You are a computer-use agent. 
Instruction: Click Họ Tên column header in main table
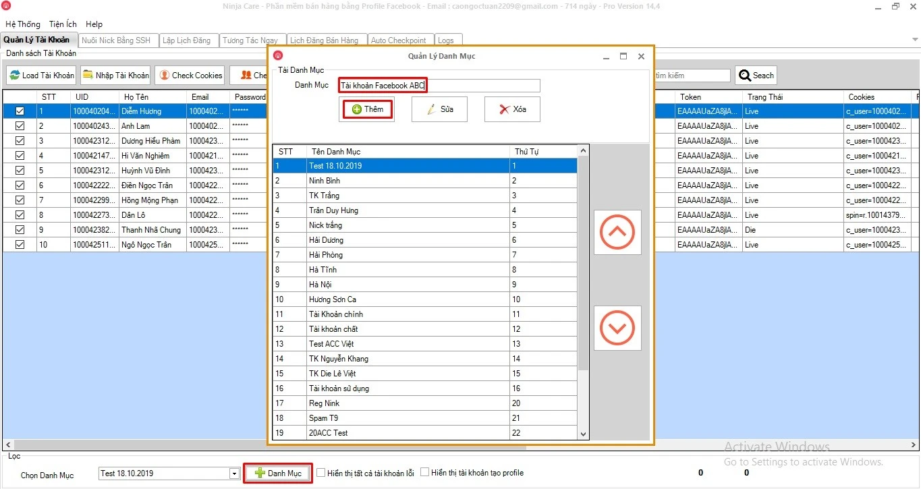click(x=152, y=97)
